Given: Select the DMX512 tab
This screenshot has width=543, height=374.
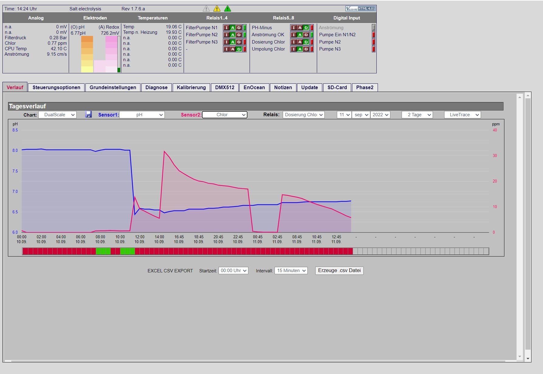Looking at the screenshot, I should pyautogui.click(x=225, y=87).
